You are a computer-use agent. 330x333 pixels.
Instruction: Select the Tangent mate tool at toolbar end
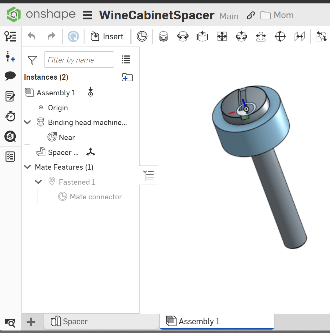click(x=321, y=36)
